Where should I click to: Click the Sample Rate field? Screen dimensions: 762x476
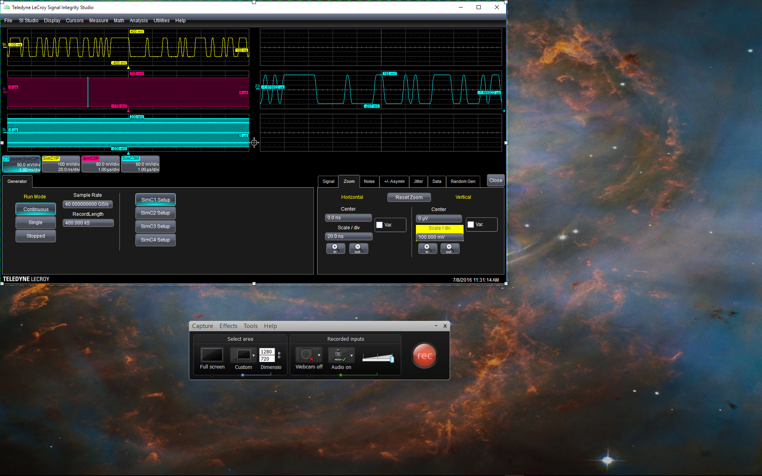[x=88, y=204]
